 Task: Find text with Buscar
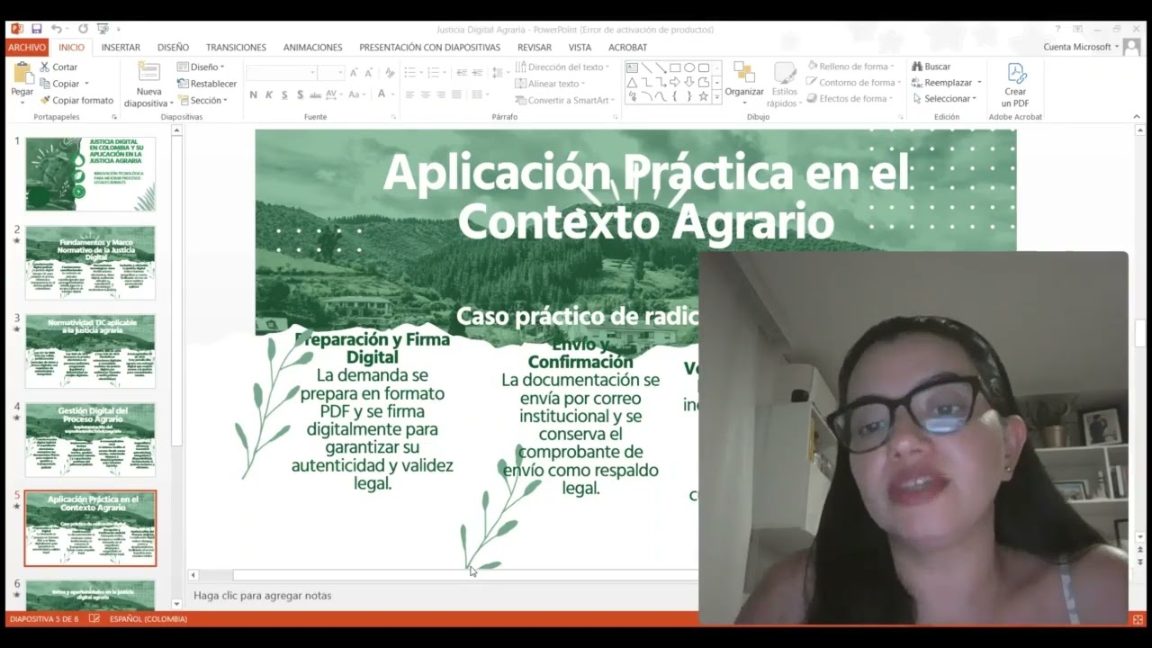tap(931, 67)
